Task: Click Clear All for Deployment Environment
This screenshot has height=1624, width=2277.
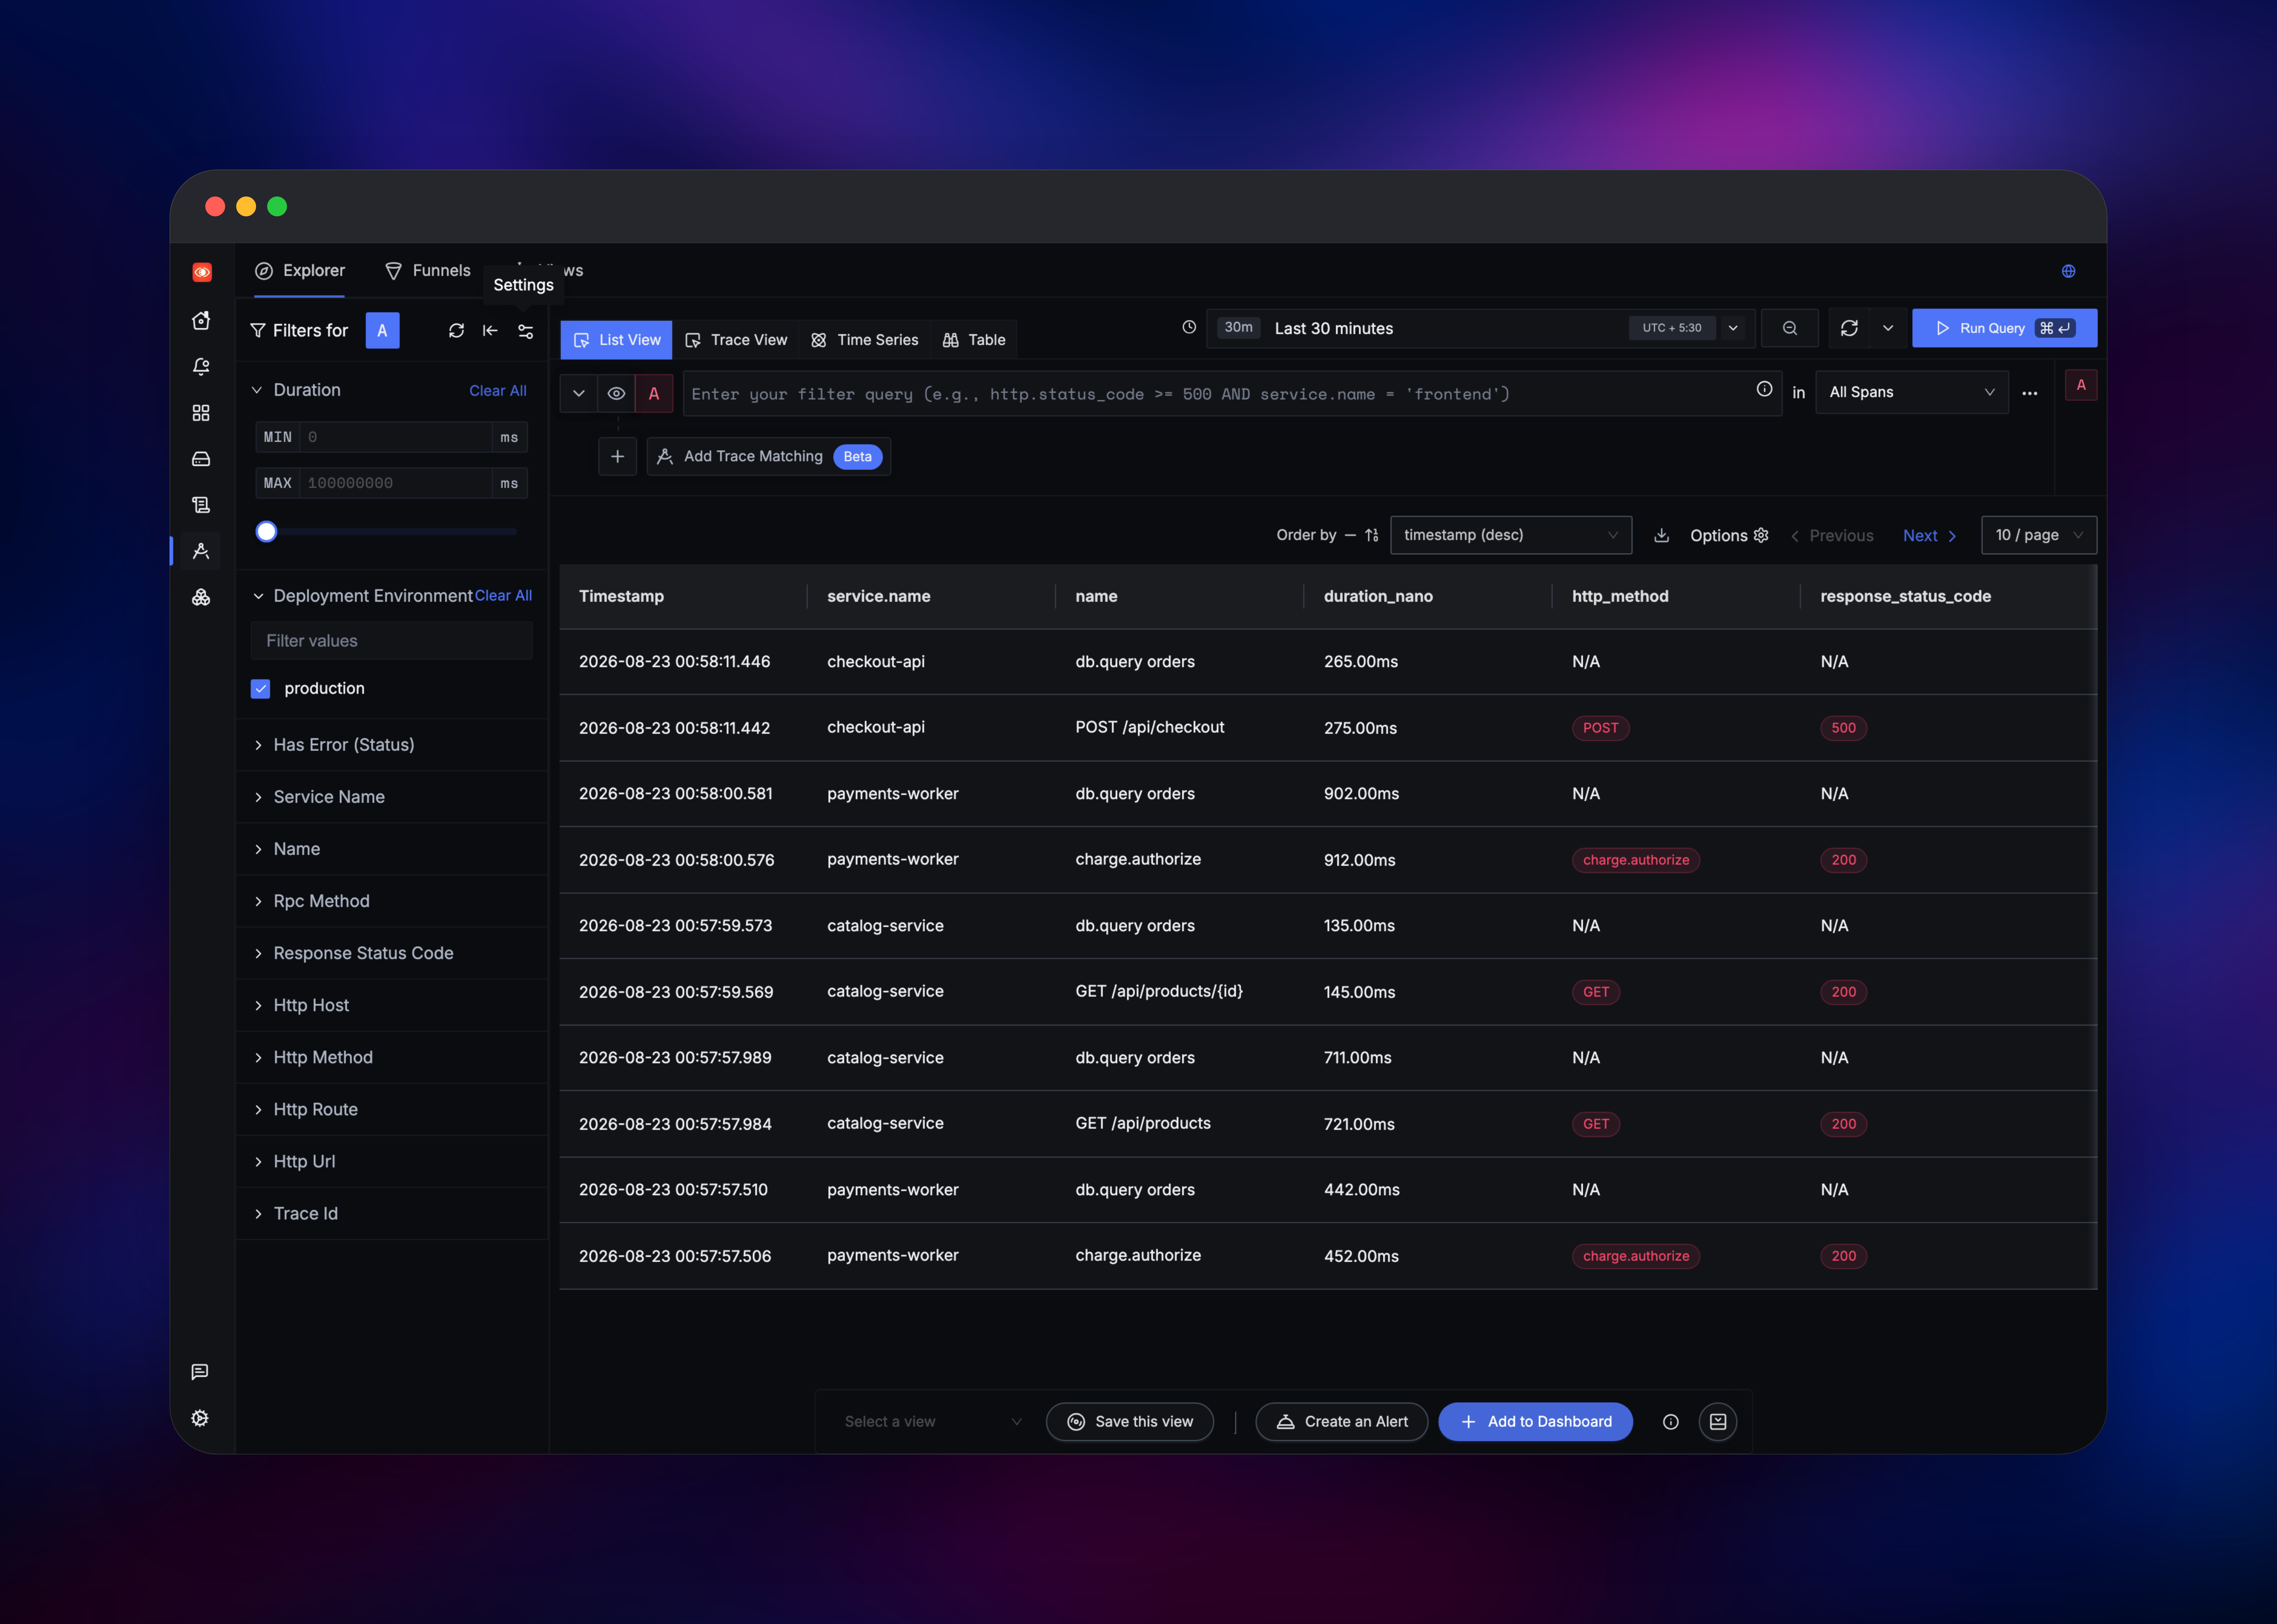Action: click(503, 596)
